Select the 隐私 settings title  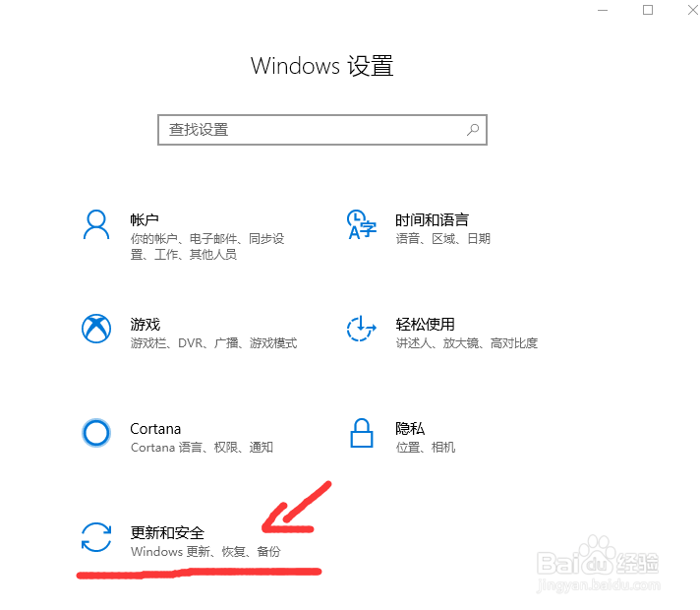tap(410, 429)
